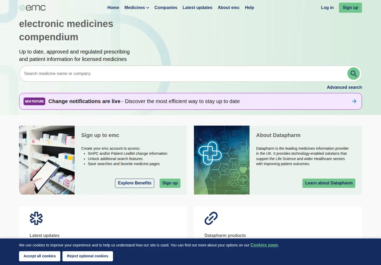Screen dimensions: 381x265
Task: Reject optional cookies
Action: [88, 256]
